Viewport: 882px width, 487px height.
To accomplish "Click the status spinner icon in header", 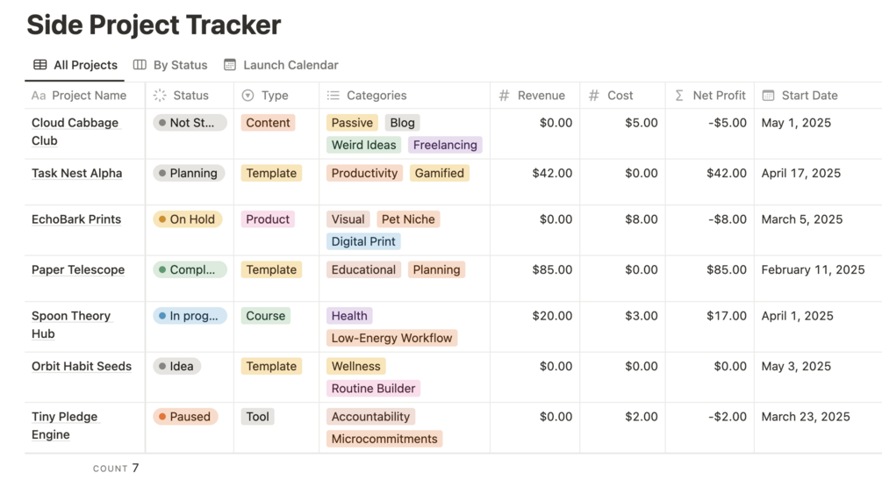I will (x=160, y=96).
